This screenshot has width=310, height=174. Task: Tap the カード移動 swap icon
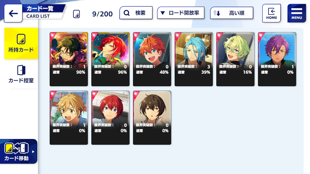[17, 148]
